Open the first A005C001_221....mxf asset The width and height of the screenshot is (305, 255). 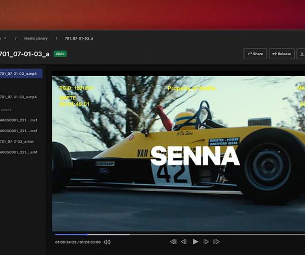pyautogui.click(x=18, y=120)
